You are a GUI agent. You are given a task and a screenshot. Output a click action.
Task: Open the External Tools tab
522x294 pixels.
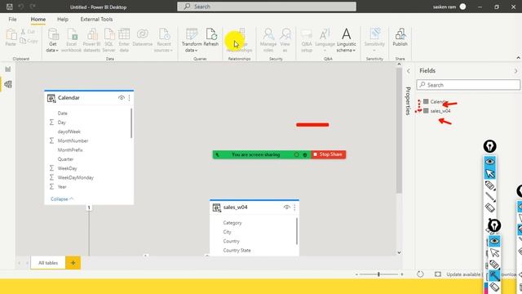tap(96, 20)
